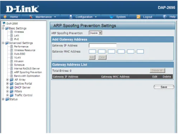Click the Schedule page icon
178x134 pixels.
pos(11,65)
